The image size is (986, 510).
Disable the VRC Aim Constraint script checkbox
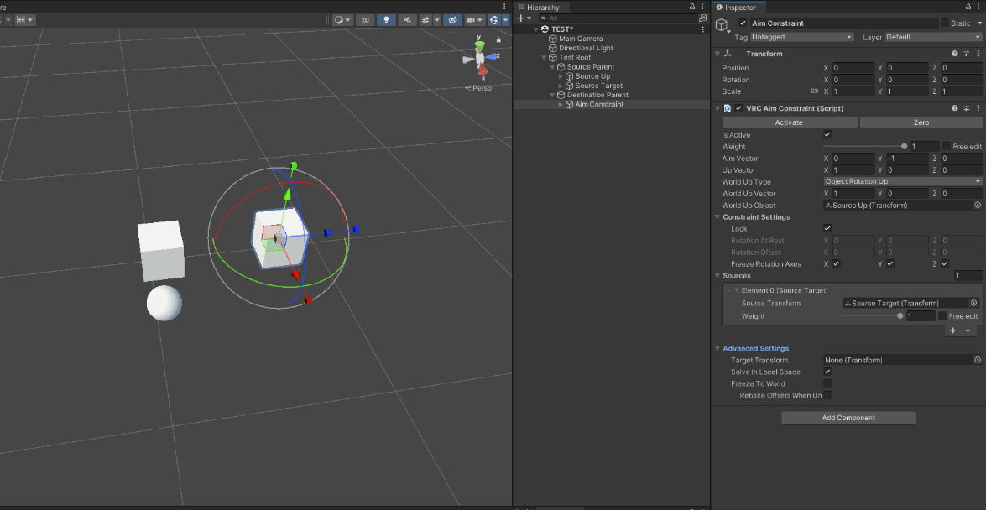tap(738, 108)
